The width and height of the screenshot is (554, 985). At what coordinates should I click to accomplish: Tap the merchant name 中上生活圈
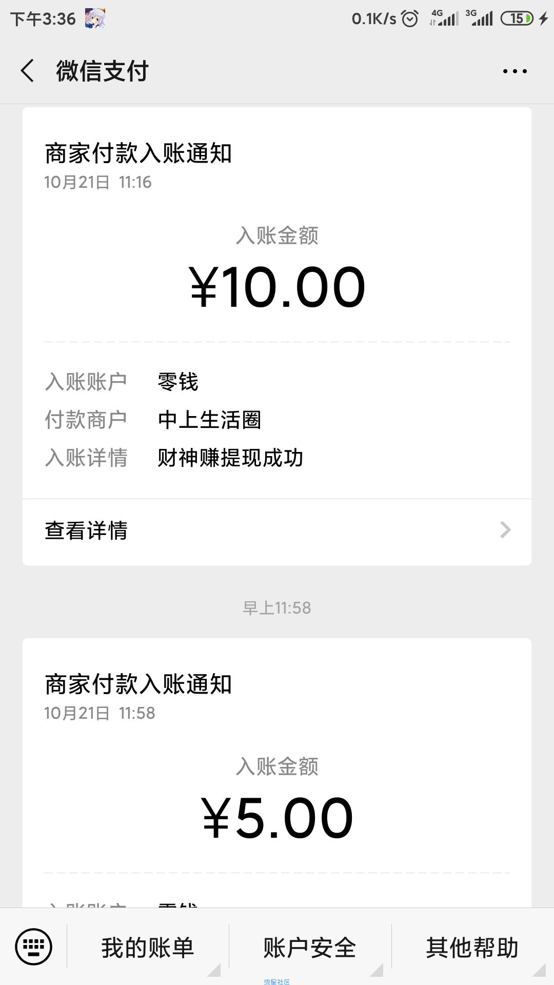pos(209,420)
